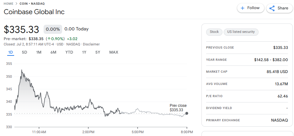Click the +3.02 pre-market change
294x136 pixels.
coord(72,39)
